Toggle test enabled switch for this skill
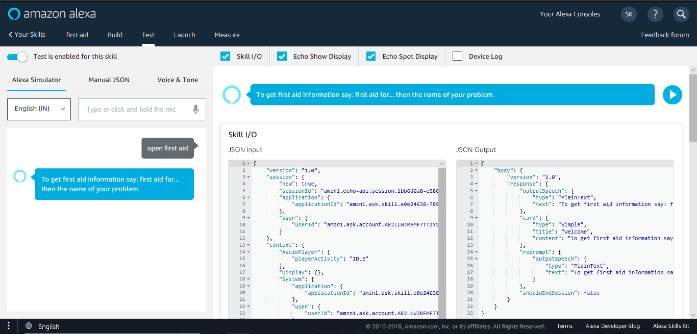This screenshot has height=334, width=697. pos(17,57)
